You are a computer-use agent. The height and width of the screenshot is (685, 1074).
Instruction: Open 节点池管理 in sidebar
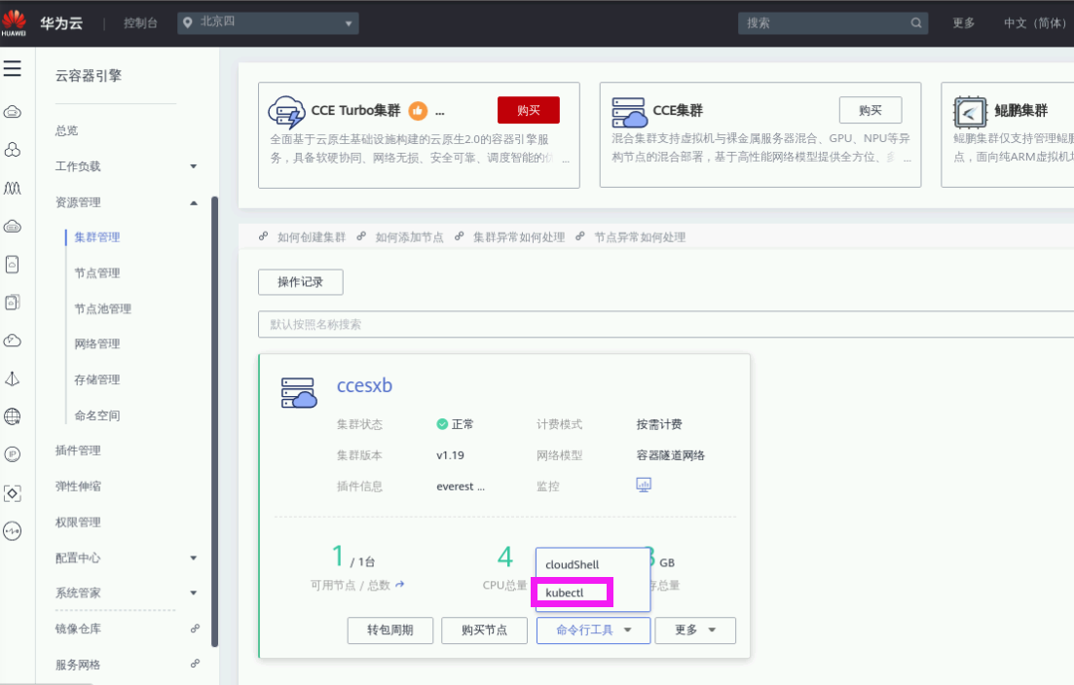103,308
